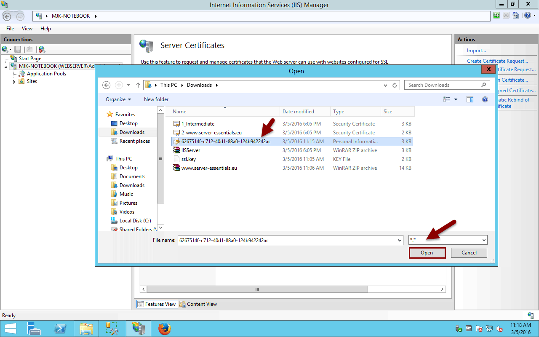Open the file type filter dropdown
539x337 pixels.
[x=484, y=240]
